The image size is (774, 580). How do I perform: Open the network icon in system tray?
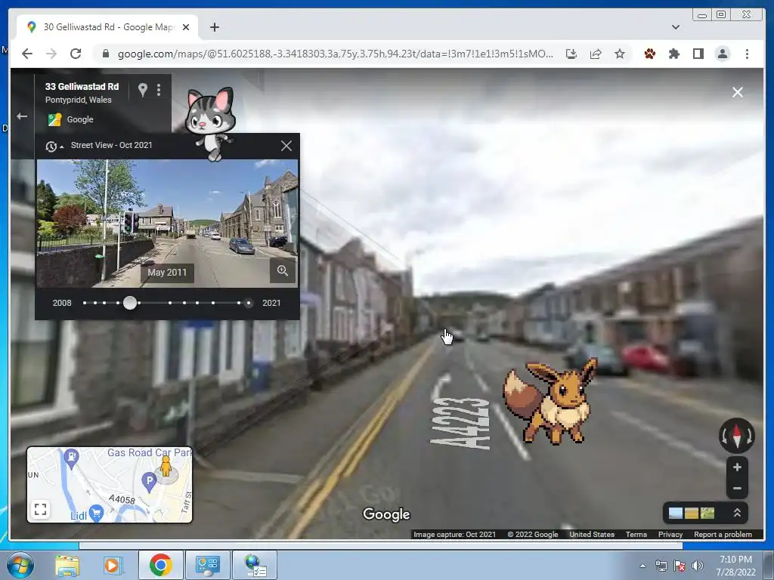(x=661, y=566)
